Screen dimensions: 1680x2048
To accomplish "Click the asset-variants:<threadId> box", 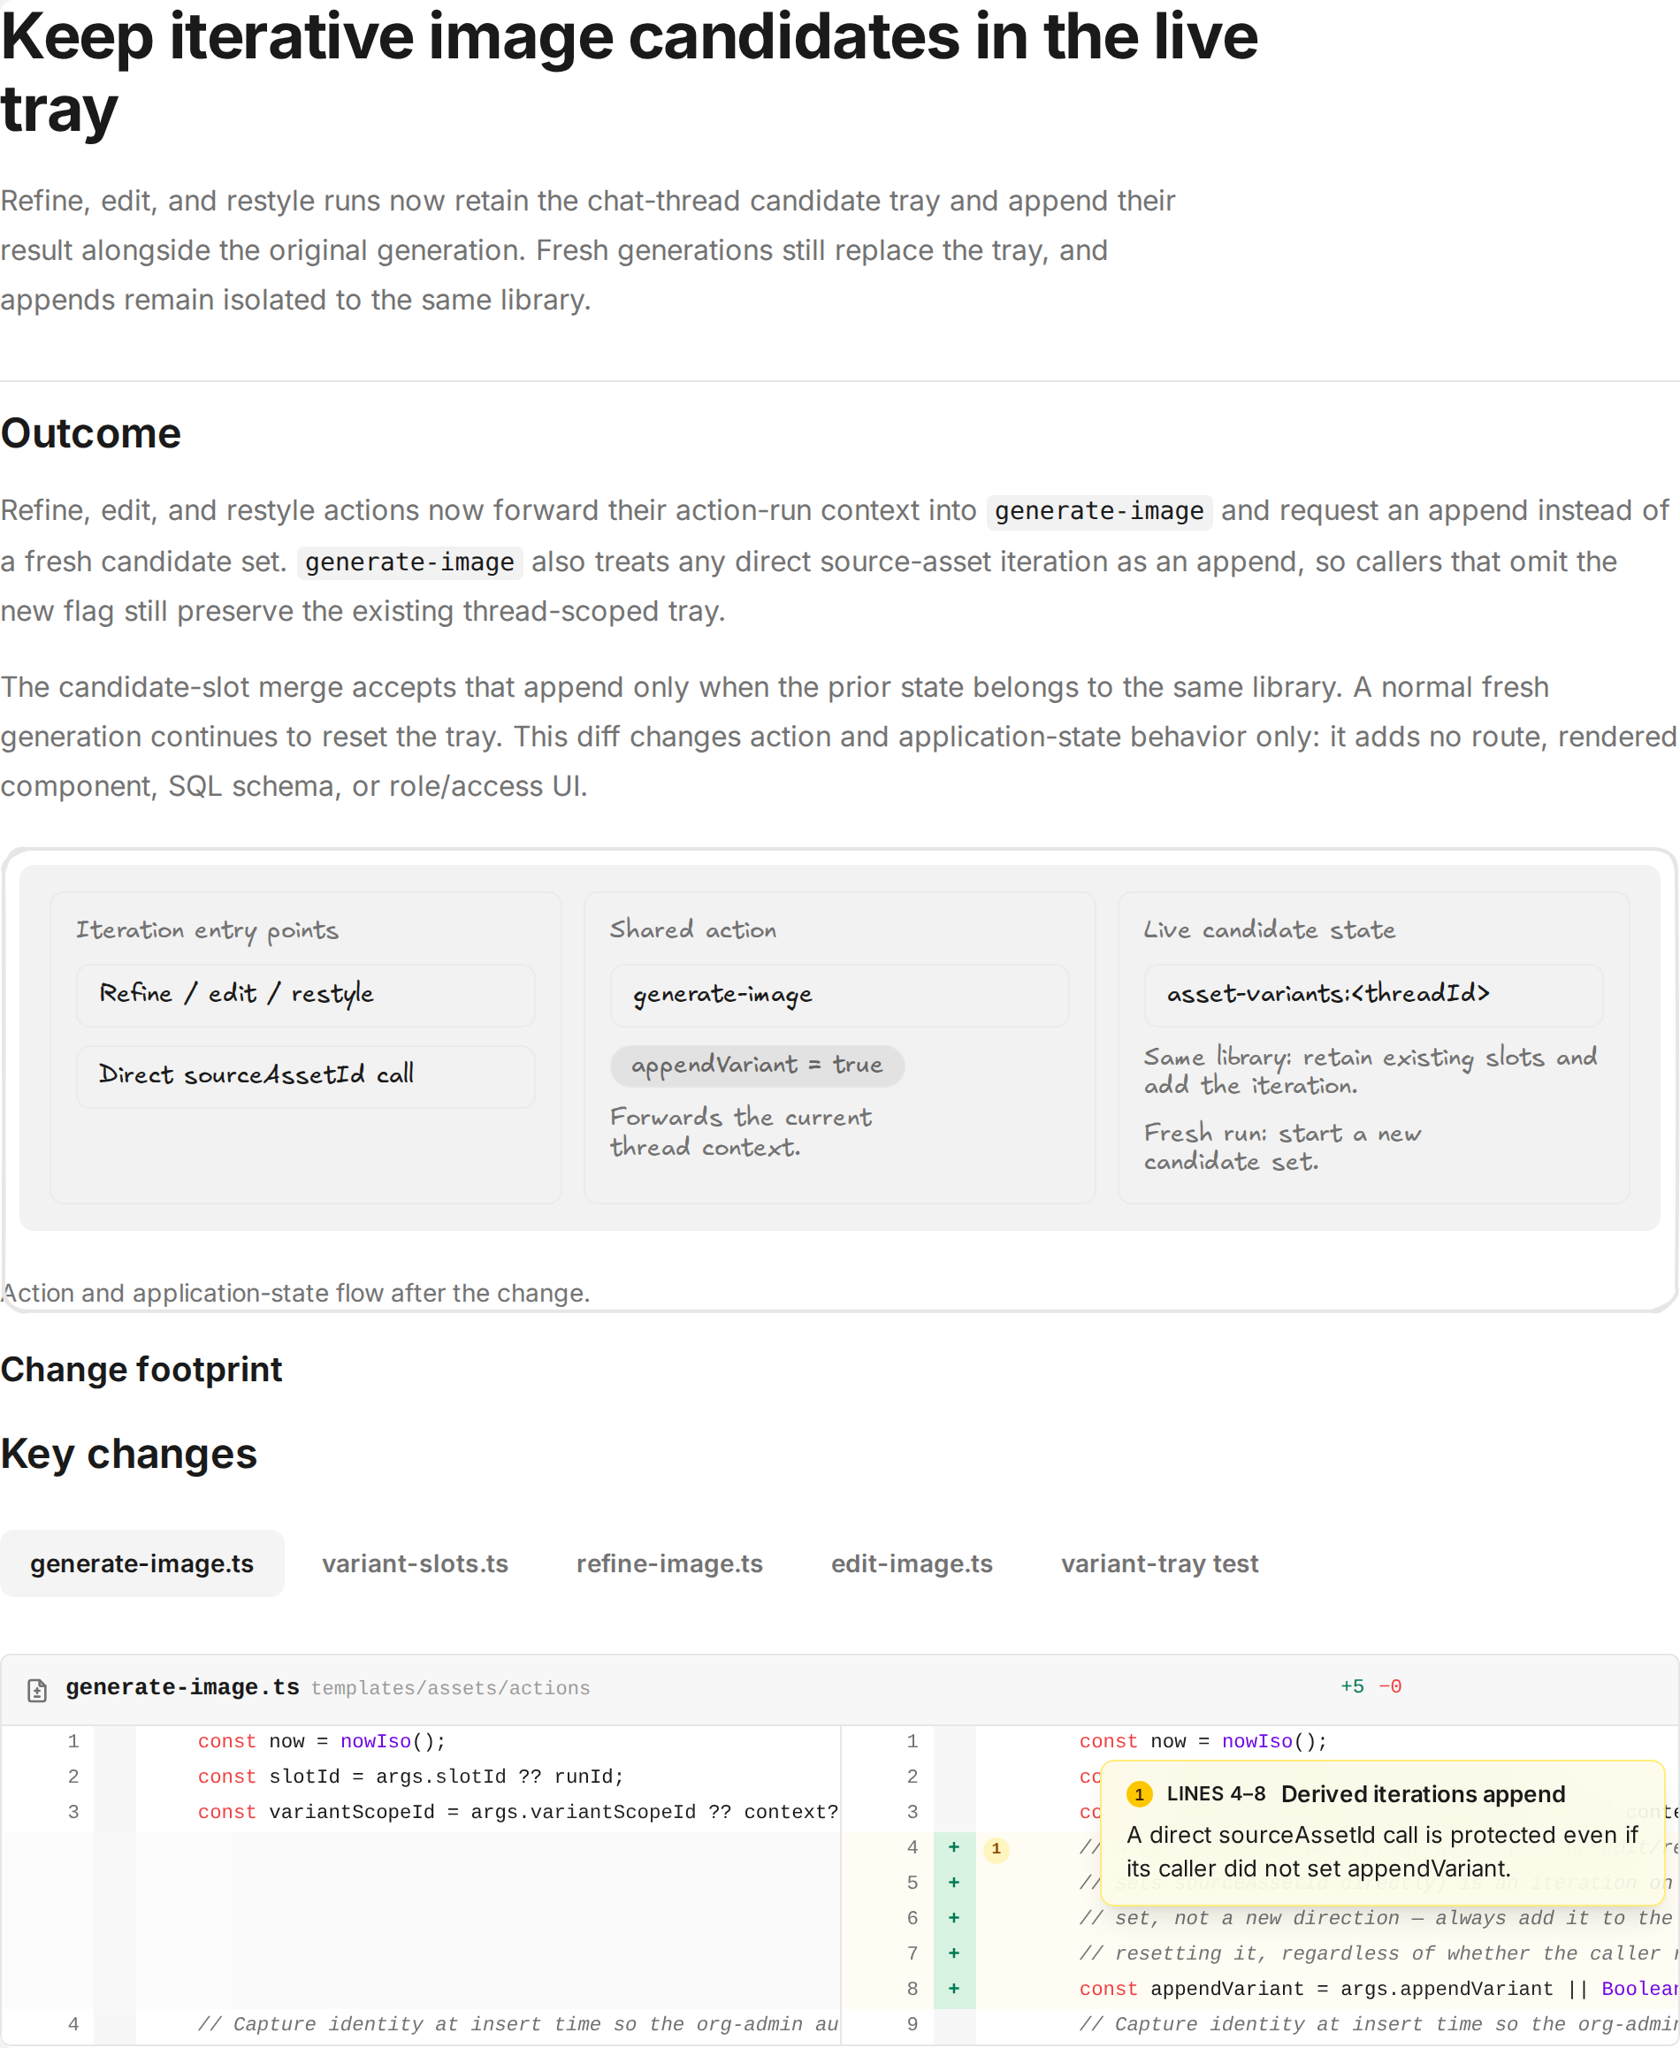I will pos(1373,995).
